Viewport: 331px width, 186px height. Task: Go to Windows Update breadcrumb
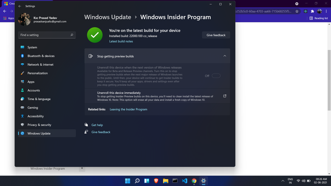point(108,17)
